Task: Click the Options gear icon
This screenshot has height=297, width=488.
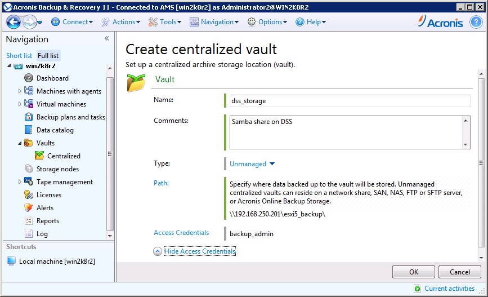Action: 252,22
